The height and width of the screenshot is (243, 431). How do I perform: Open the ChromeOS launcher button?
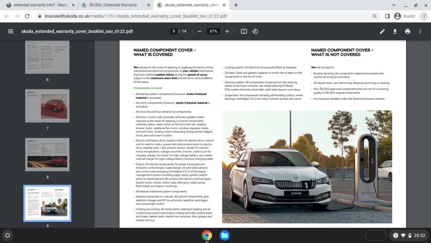pos(8,235)
